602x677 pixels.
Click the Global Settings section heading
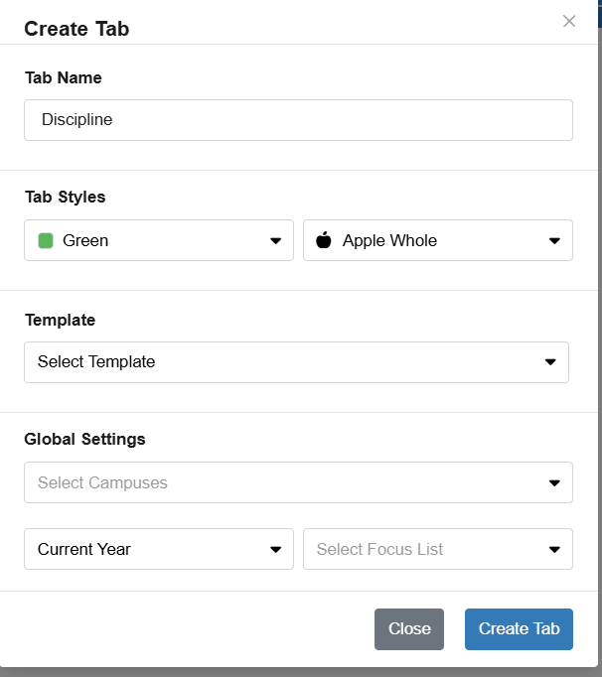84,439
